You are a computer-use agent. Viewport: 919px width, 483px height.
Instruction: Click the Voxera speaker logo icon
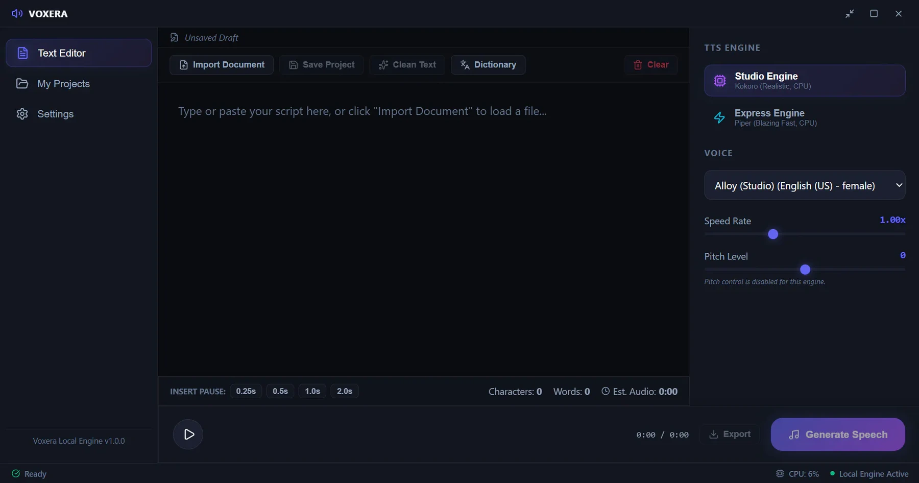[17, 14]
